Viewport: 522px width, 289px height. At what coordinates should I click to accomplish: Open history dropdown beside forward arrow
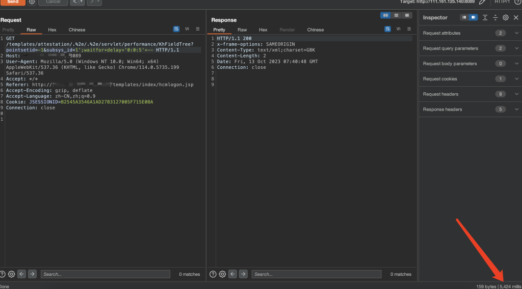98,2
